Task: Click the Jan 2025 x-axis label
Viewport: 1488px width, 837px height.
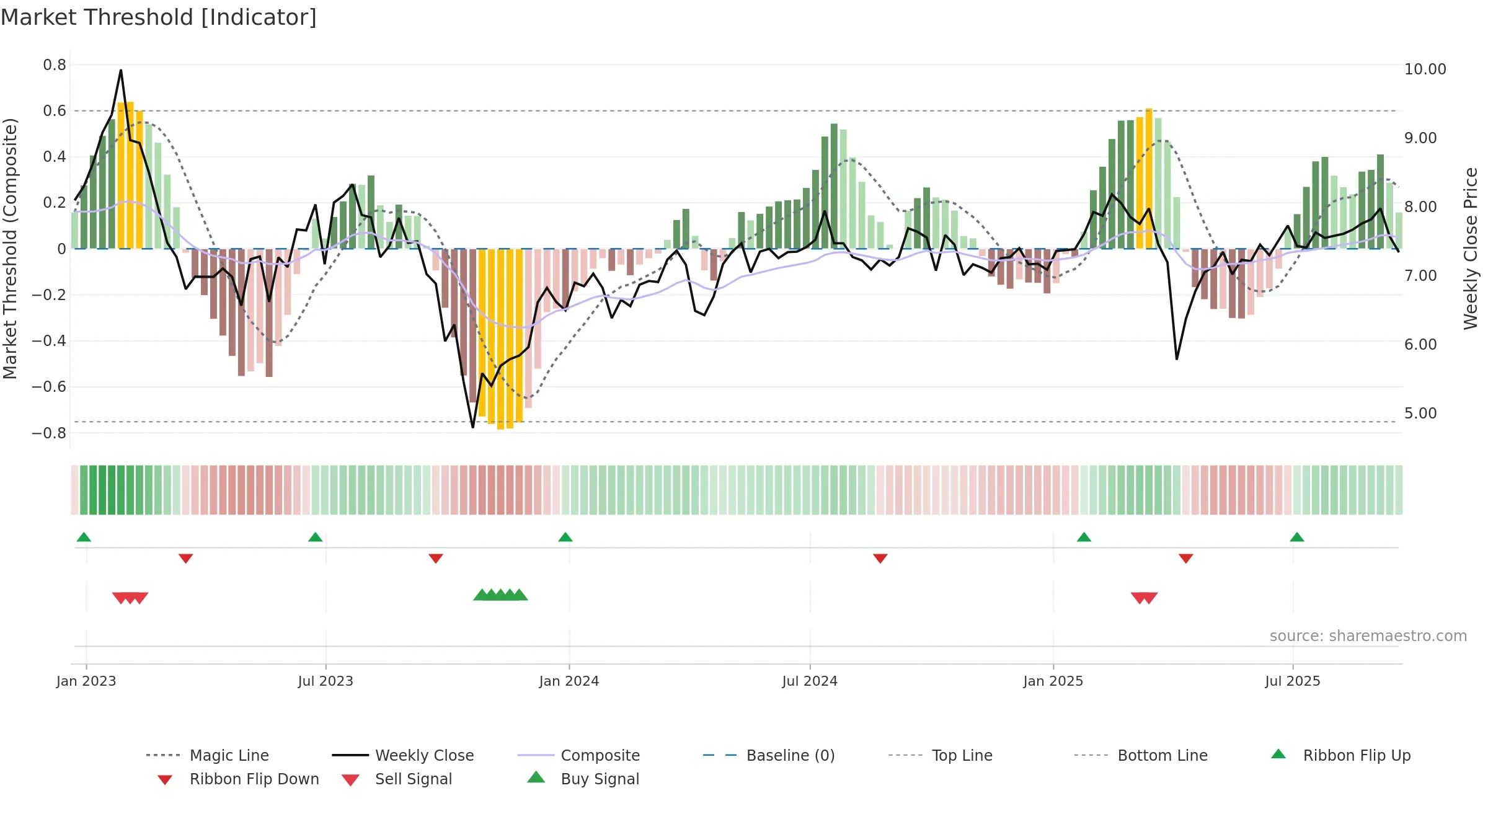Action: coord(1053,681)
